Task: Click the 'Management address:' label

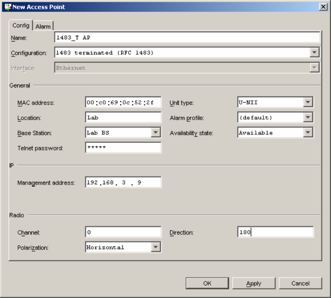Action: click(46, 183)
